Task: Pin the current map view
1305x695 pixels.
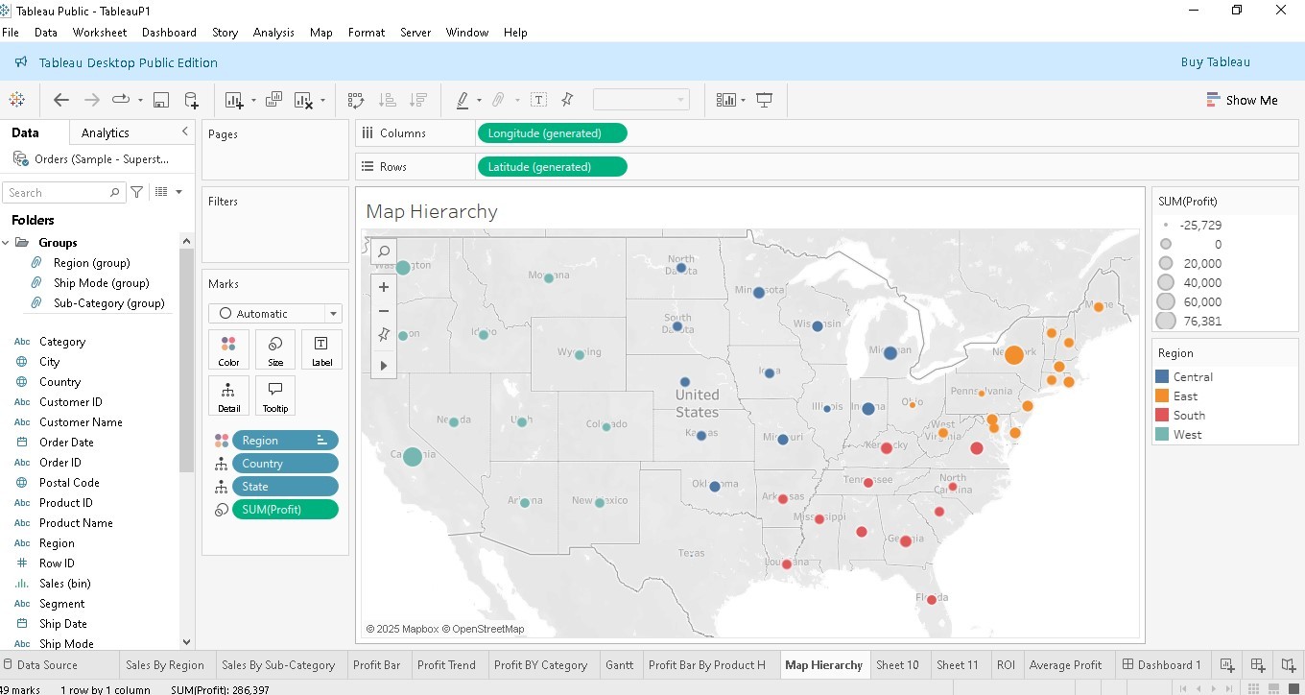Action: (x=383, y=334)
